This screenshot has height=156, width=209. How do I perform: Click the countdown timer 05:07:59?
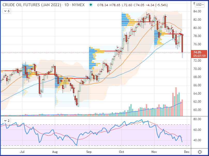pos(199,56)
